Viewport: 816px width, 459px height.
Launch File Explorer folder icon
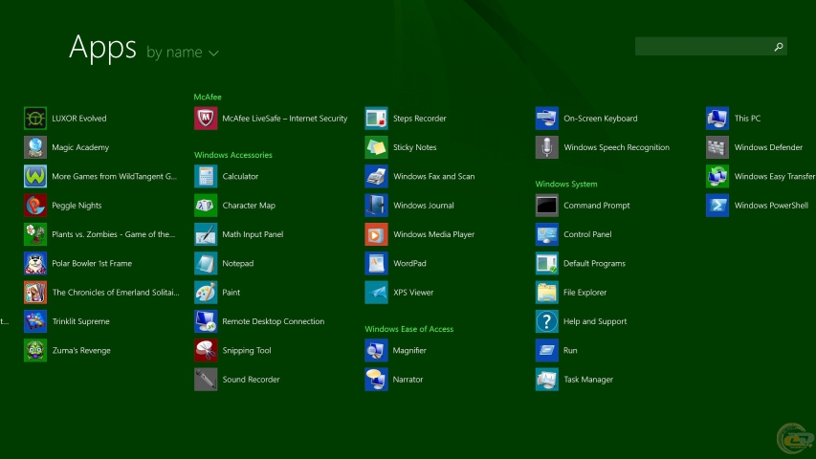pos(547,293)
